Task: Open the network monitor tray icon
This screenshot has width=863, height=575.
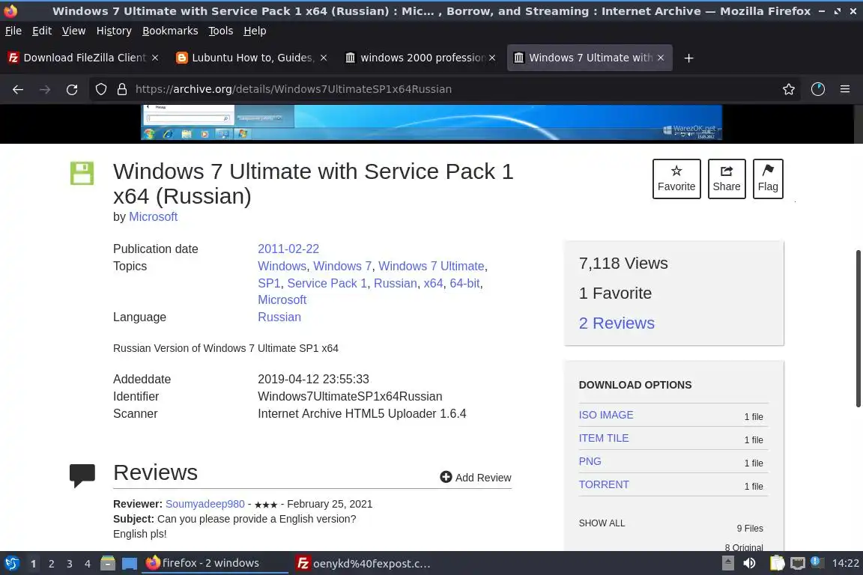Action: pyautogui.click(x=798, y=563)
